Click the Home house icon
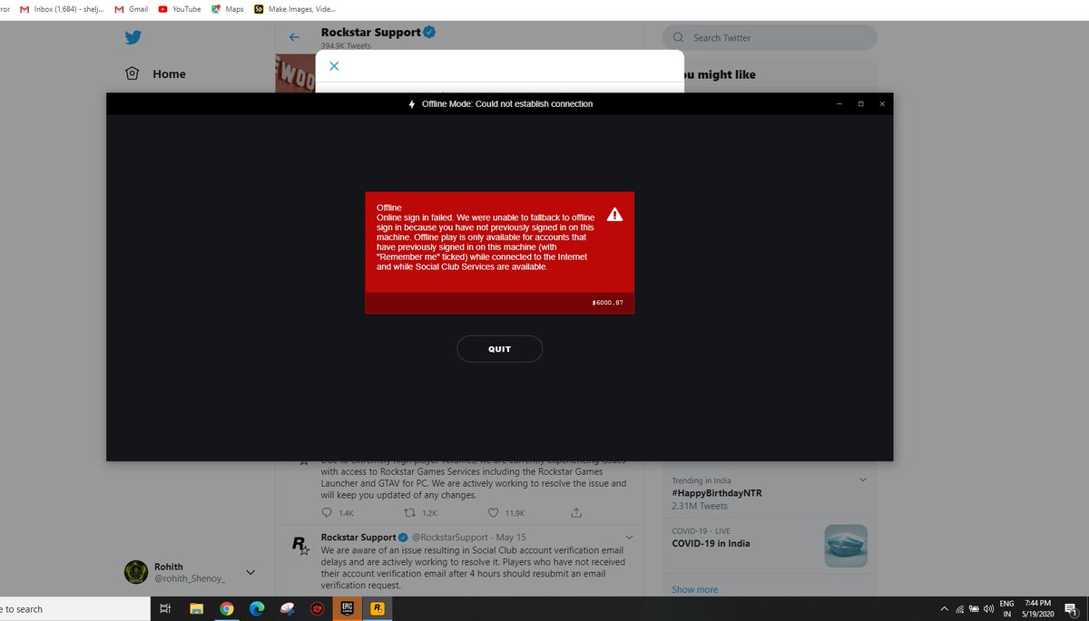 tap(132, 74)
